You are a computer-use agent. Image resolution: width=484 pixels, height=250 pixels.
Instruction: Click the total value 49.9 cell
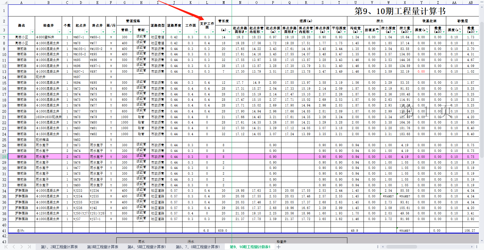[x=355, y=231]
